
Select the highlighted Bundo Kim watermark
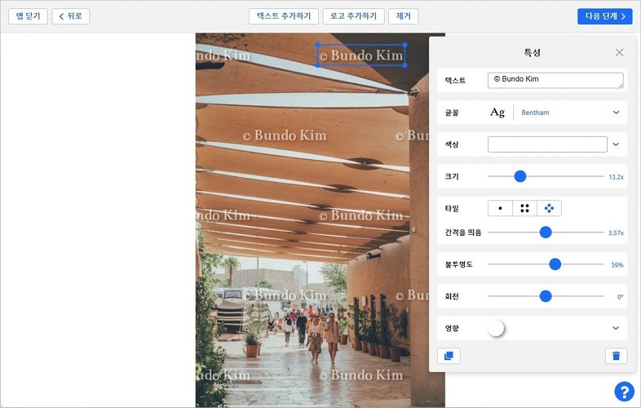pyautogui.click(x=361, y=55)
